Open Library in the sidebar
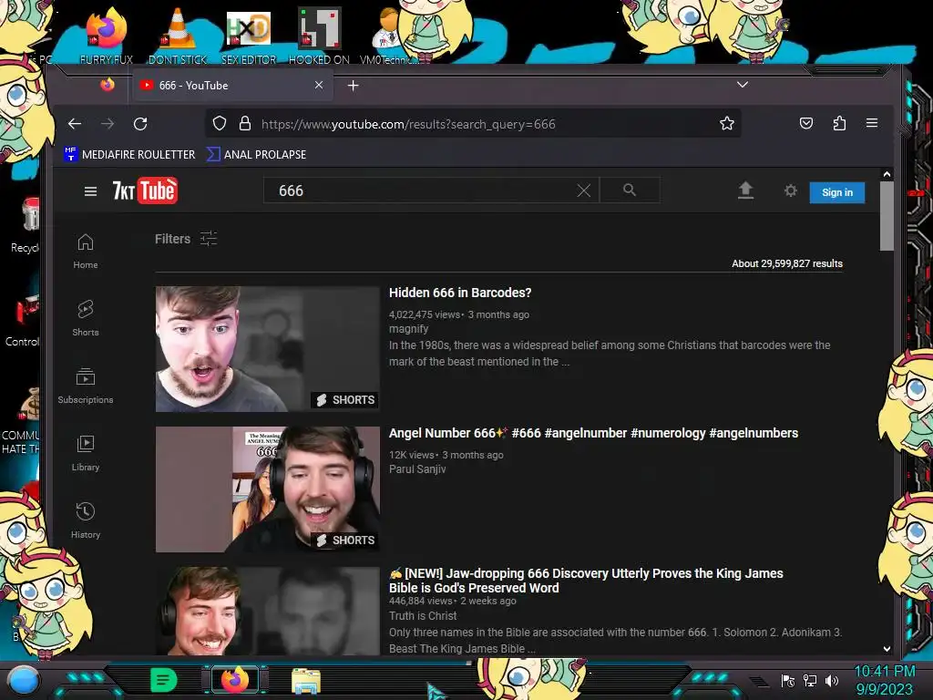Viewport: 933px width, 700px height. [86, 454]
